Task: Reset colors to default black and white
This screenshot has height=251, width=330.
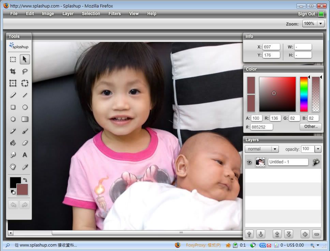Action: pyautogui.click(x=13, y=192)
